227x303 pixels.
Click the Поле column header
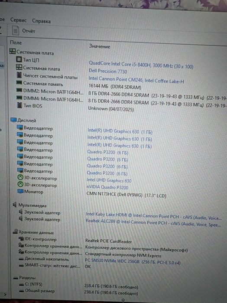16,42
